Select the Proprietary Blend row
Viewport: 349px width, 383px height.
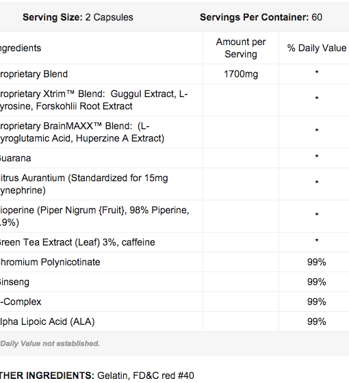[174, 74]
